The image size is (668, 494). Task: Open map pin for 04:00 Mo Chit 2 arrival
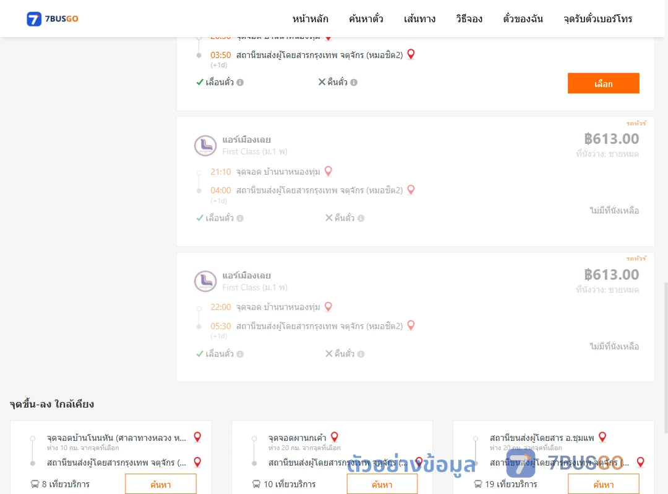[411, 190]
